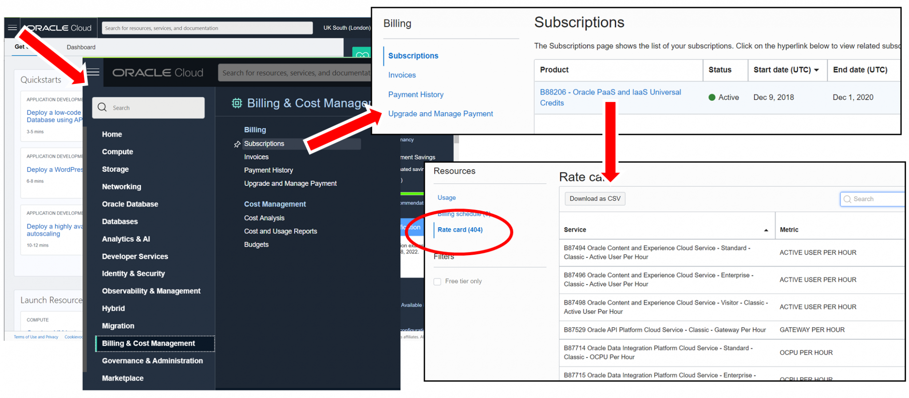Open Compute in navigation menu
The width and height of the screenshot is (909, 398).
118,152
